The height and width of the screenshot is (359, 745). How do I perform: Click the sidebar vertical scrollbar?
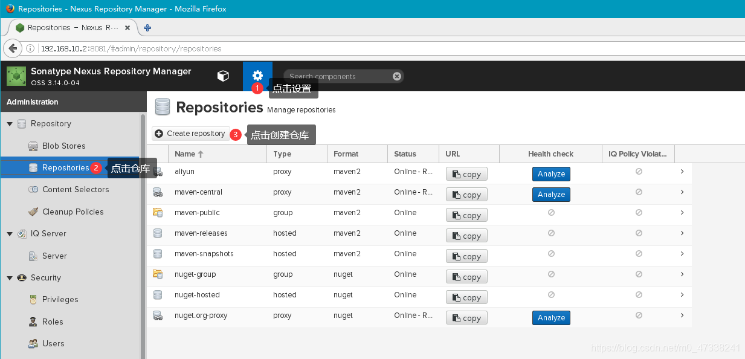(143, 236)
